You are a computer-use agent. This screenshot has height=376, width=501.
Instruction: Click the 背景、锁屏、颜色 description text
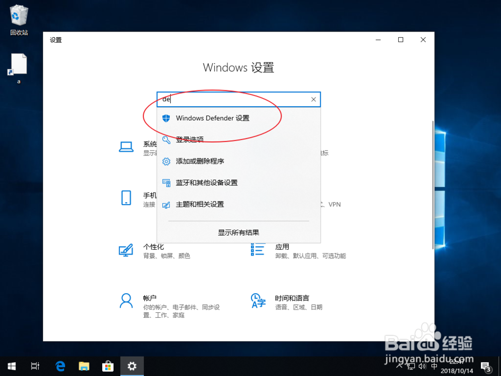click(166, 256)
